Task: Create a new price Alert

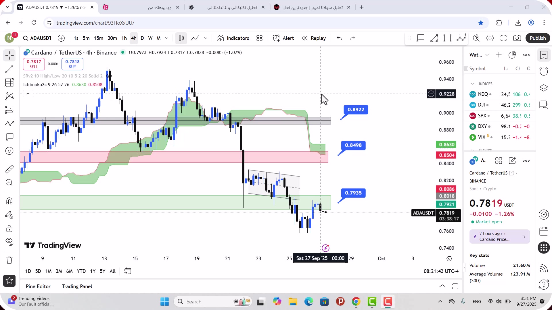Action: coord(283,38)
